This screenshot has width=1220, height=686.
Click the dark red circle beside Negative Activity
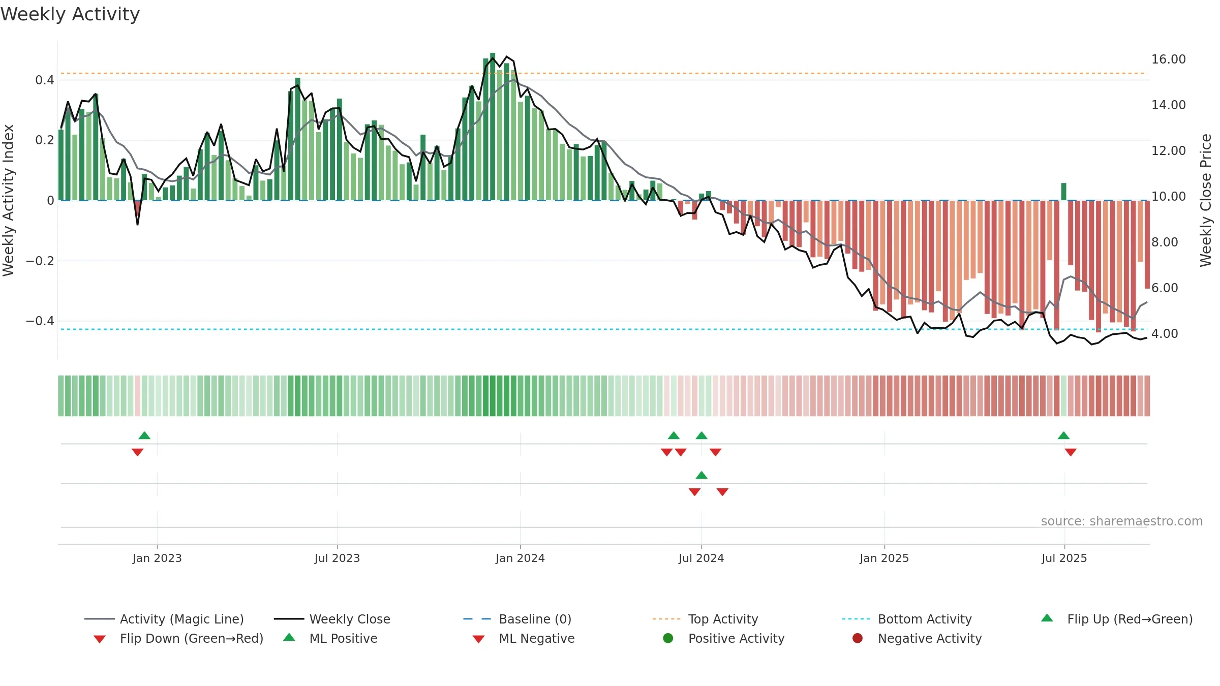click(x=858, y=638)
